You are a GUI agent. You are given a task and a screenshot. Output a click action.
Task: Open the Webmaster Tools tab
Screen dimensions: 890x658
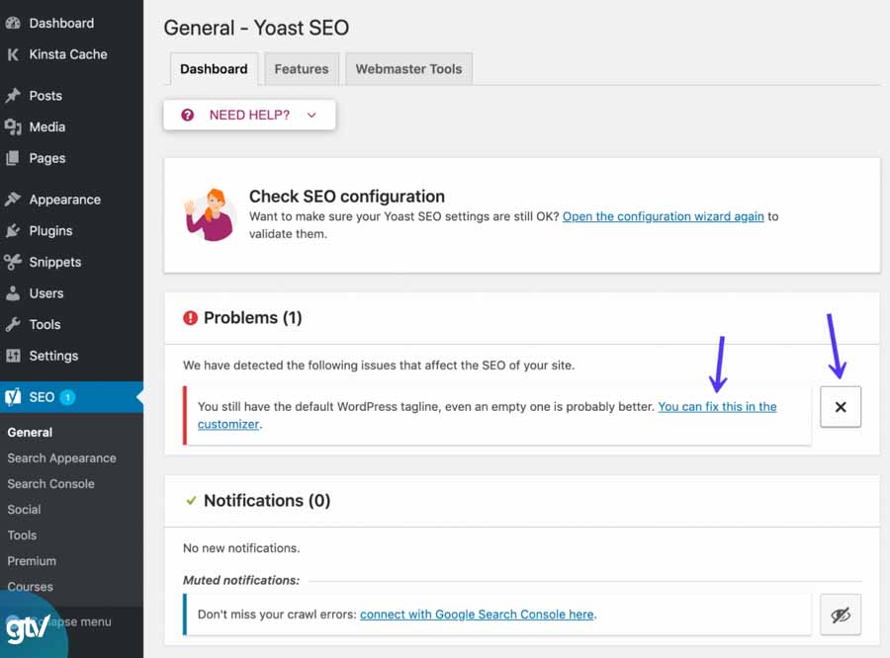point(408,69)
